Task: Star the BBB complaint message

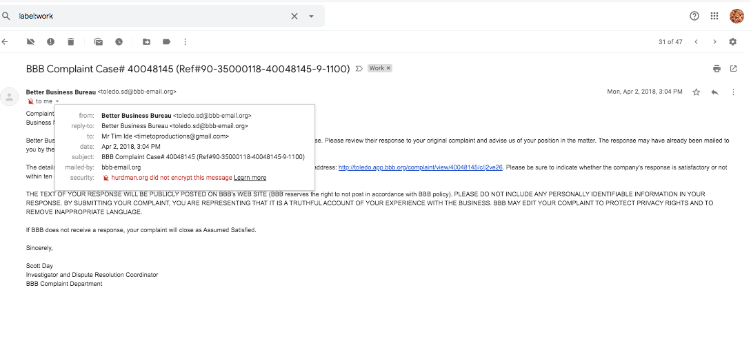Action: coord(697,92)
